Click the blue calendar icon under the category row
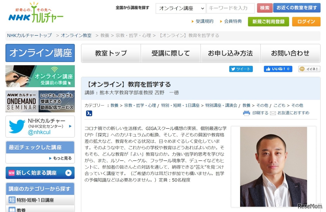 pos(89,113)
